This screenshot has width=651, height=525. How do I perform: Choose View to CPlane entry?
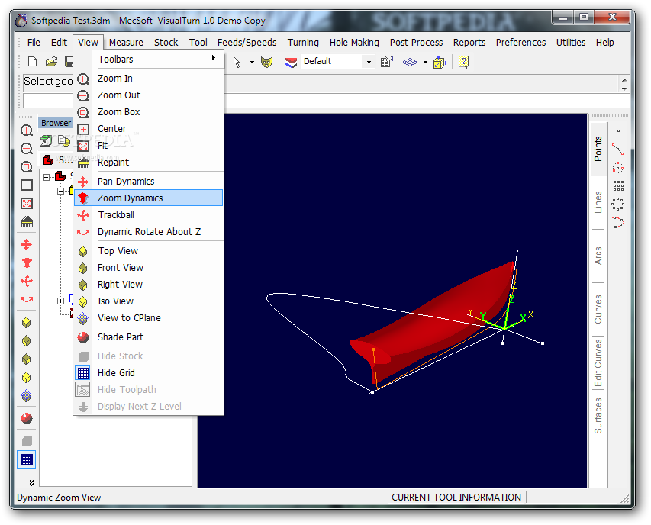[x=149, y=318]
